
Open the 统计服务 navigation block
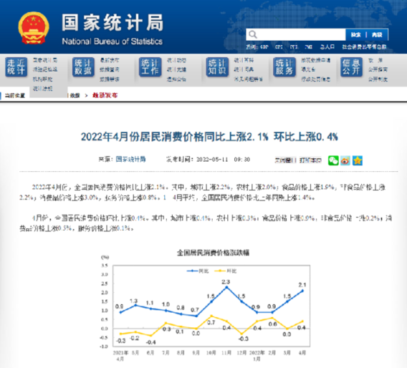click(284, 67)
